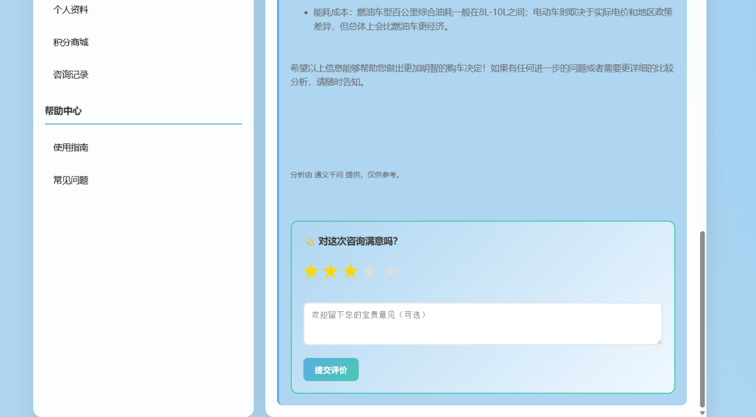The height and width of the screenshot is (417, 756).
Task: Click the 提交评价 button
Action: point(331,370)
